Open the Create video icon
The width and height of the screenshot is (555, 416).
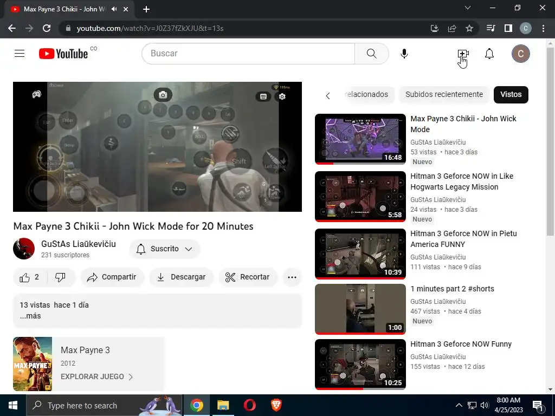(463, 54)
